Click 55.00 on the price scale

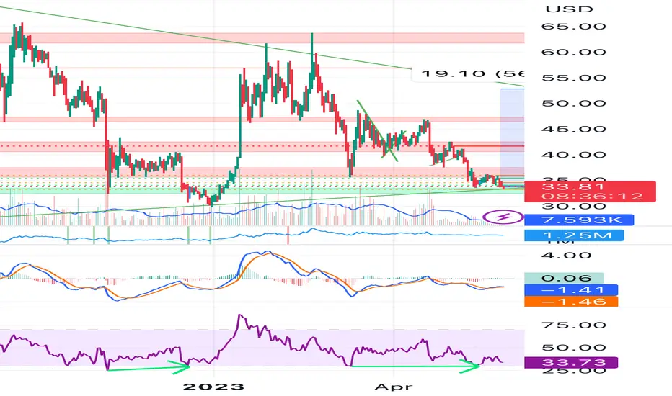[573, 78]
